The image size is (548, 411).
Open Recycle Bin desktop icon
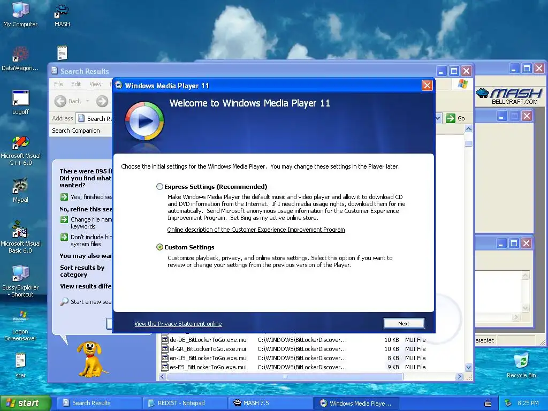tap(521, 365)
